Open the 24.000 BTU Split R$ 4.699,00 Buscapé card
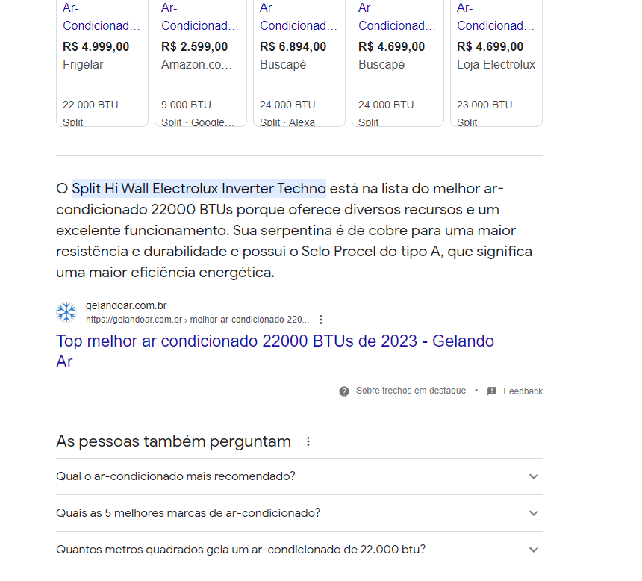642x581 pixels. point(398,63)
